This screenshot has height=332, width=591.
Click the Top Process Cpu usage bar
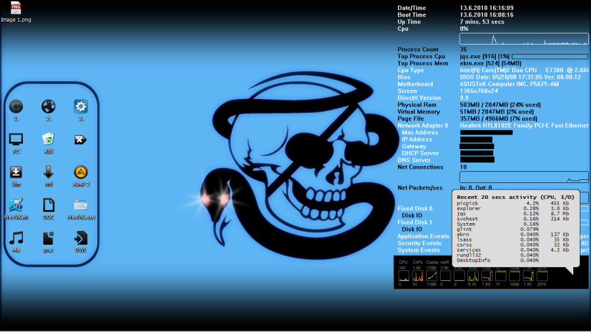click(x=549, y=56)
